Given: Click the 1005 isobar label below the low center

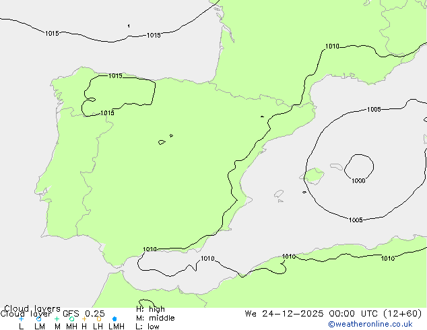Looking at the screenshot, I should point(356,220).
